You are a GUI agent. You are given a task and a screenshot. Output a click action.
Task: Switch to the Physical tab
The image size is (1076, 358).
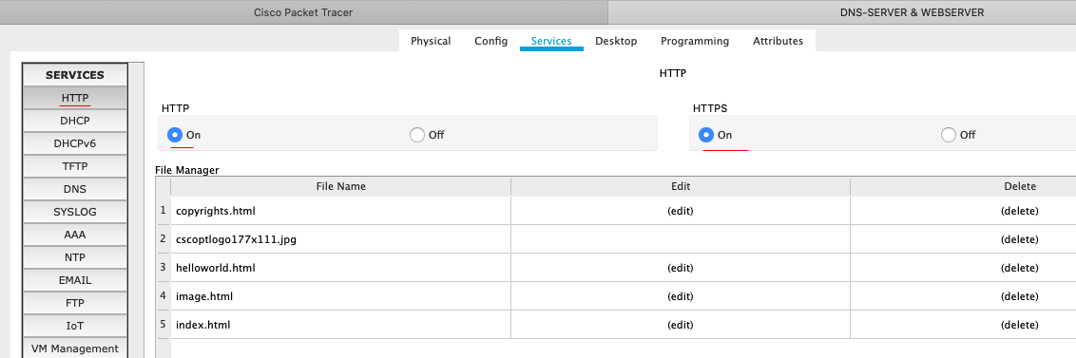(x=431, y=41)
